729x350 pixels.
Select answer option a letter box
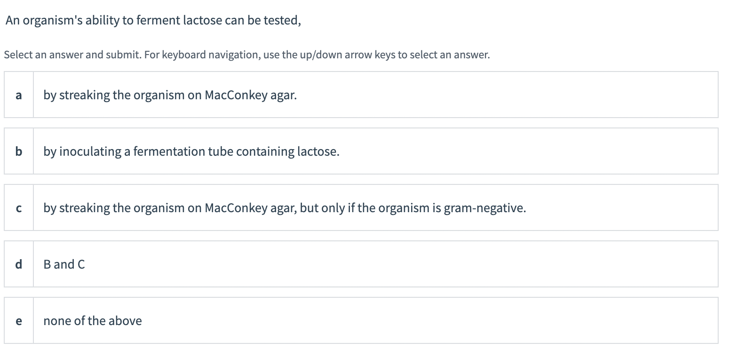pyautogui.click(x=19, y=95)
